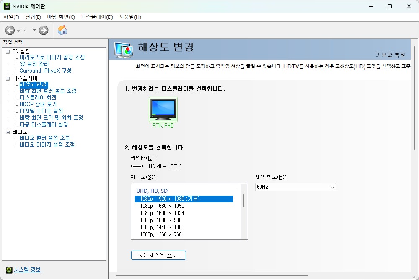Collapse the 비디오 tree node
The width and height of the screenshot is (419, 280).
pos(8,132)
